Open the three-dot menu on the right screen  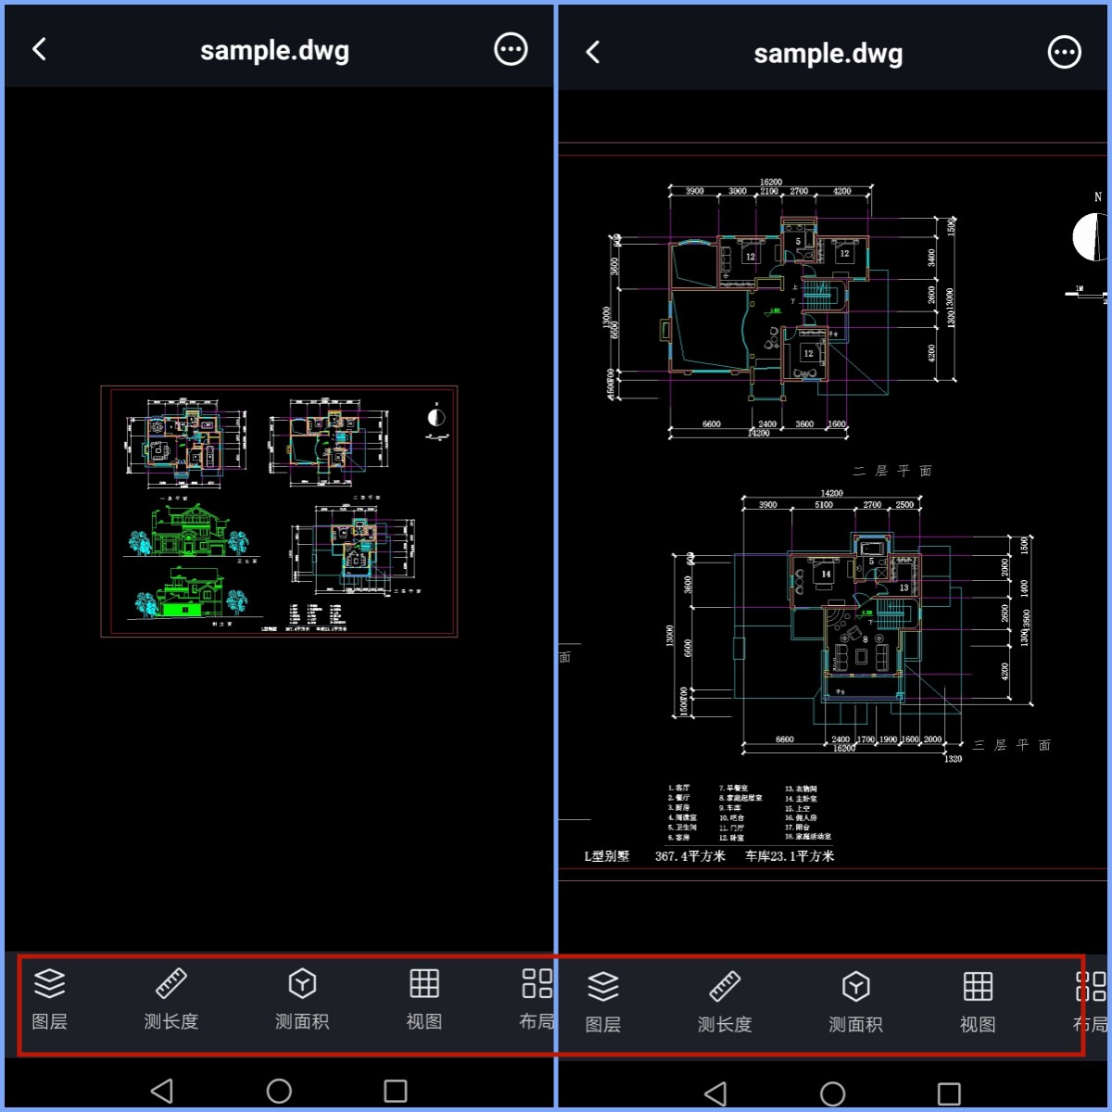[1064, 52]
